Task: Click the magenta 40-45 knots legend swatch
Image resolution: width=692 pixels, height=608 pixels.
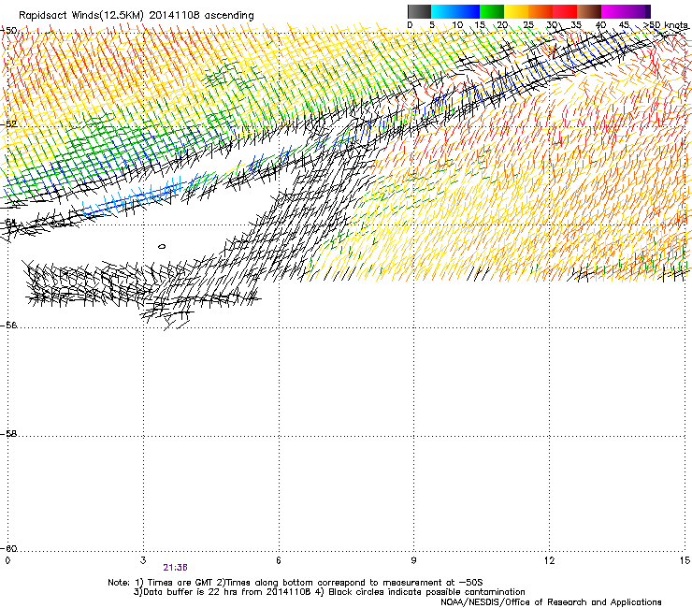Action: [613, 11]
